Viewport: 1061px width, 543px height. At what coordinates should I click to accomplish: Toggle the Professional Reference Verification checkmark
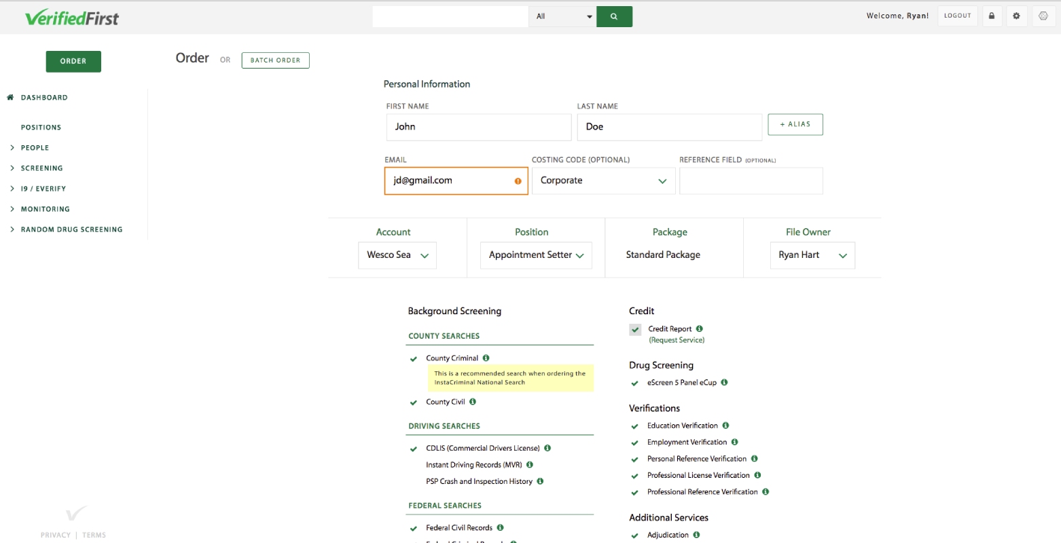tap(634, 492)
